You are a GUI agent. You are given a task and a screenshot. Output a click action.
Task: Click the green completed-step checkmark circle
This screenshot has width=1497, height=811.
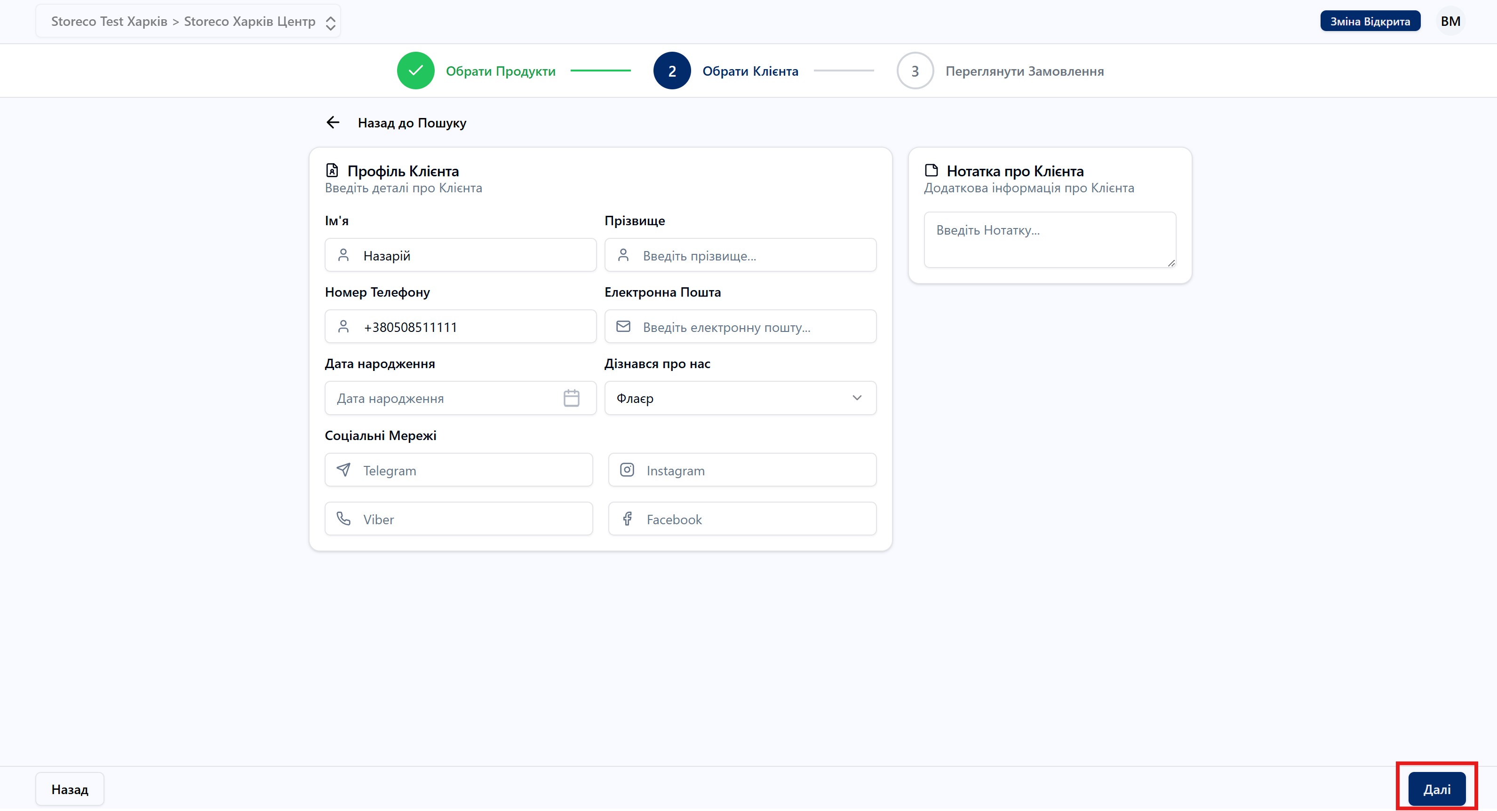coord(415,71)
